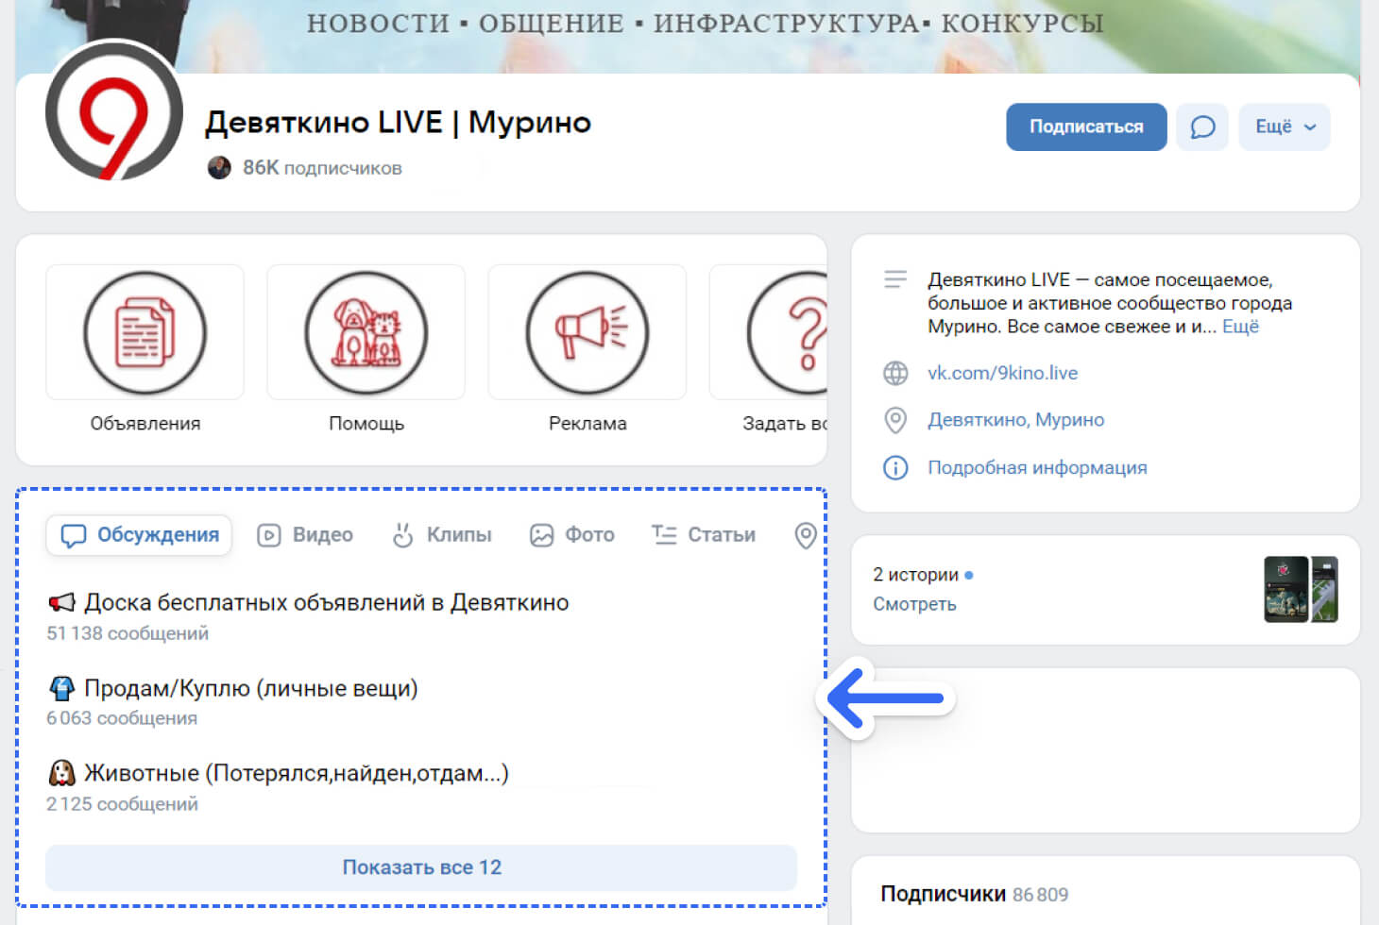The height and width of the screenshot is (925, 1379).
Task: Open the Девяткино LIVE community avatar
Action: pyautogui.click(x=113, y=111)
